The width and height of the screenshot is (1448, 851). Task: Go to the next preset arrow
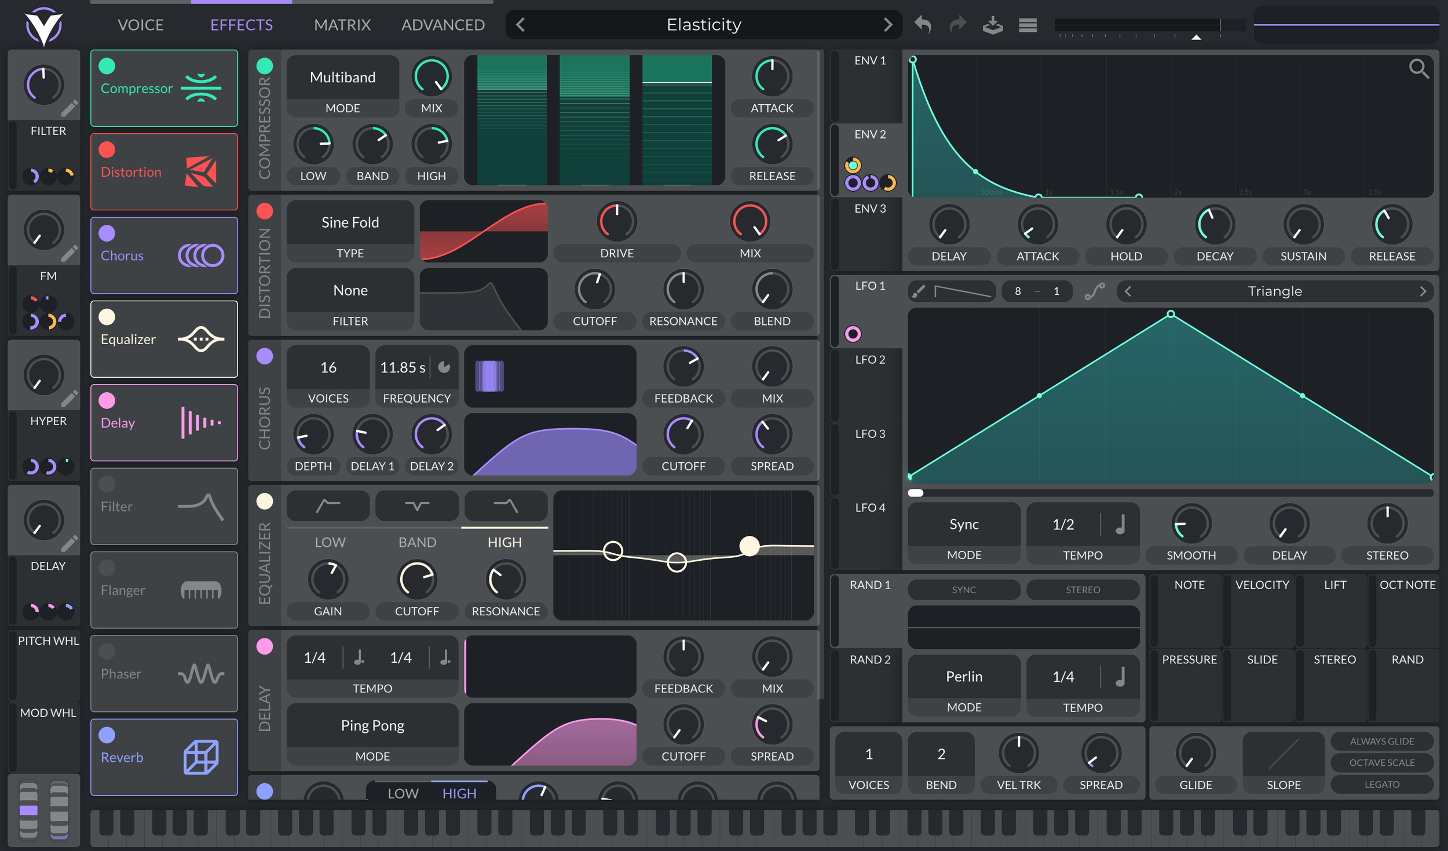click(x=887, y=25)
